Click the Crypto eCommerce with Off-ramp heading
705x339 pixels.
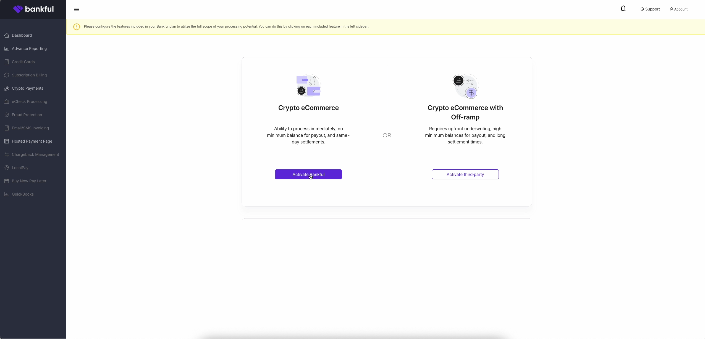(x=465, y=113)
